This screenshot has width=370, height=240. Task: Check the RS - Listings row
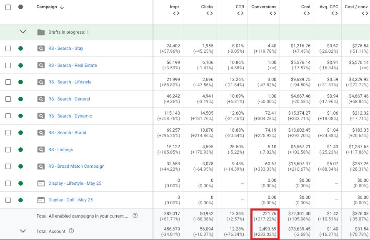tap(8, 149)
